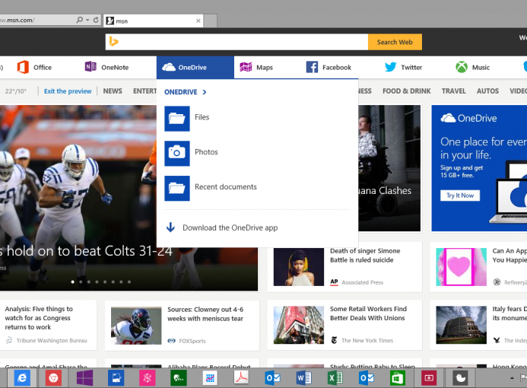Select the first carousel slide dot
Viewport: 527px width, 388px height.
point(72,281)
